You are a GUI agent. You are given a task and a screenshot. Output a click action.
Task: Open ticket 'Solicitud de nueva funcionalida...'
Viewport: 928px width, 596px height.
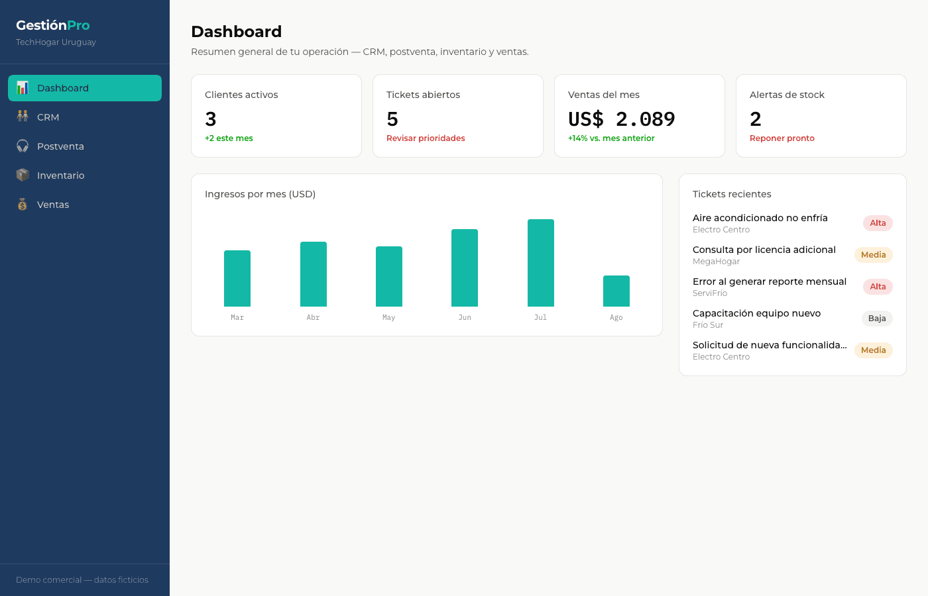tap(793, 350)
